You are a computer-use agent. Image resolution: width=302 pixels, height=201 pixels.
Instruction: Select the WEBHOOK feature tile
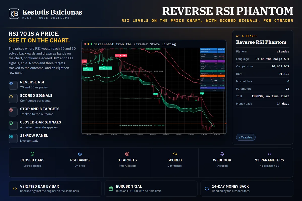point(222,163)
